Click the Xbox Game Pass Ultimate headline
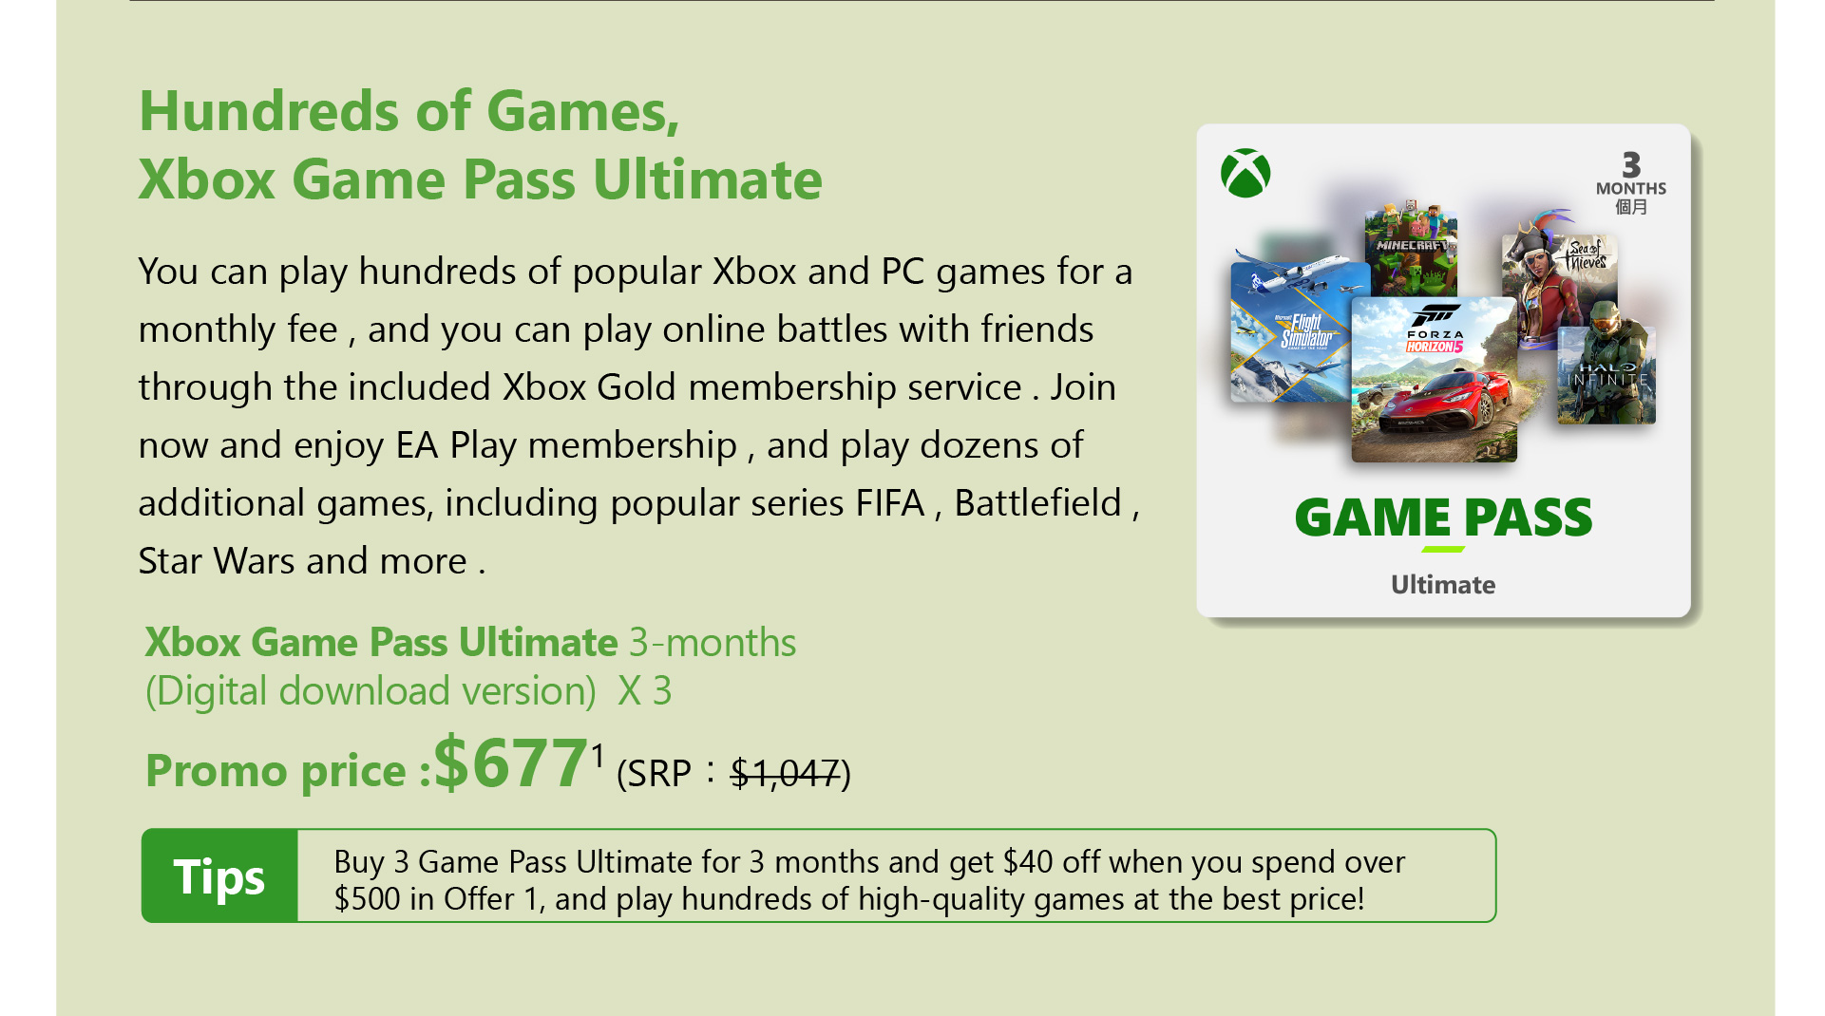Screen dimensions: 1825x1016 click(x=481, y=179)
